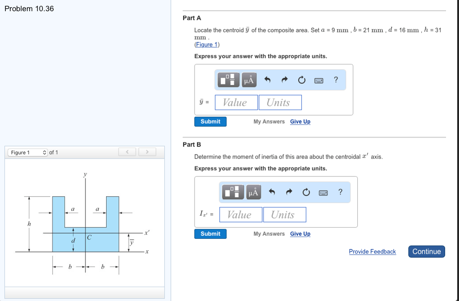
Task: Give Up on Part A
Action: point(300,121)
